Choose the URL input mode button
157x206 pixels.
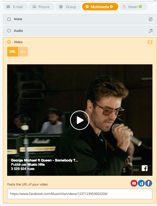(12, 52)
